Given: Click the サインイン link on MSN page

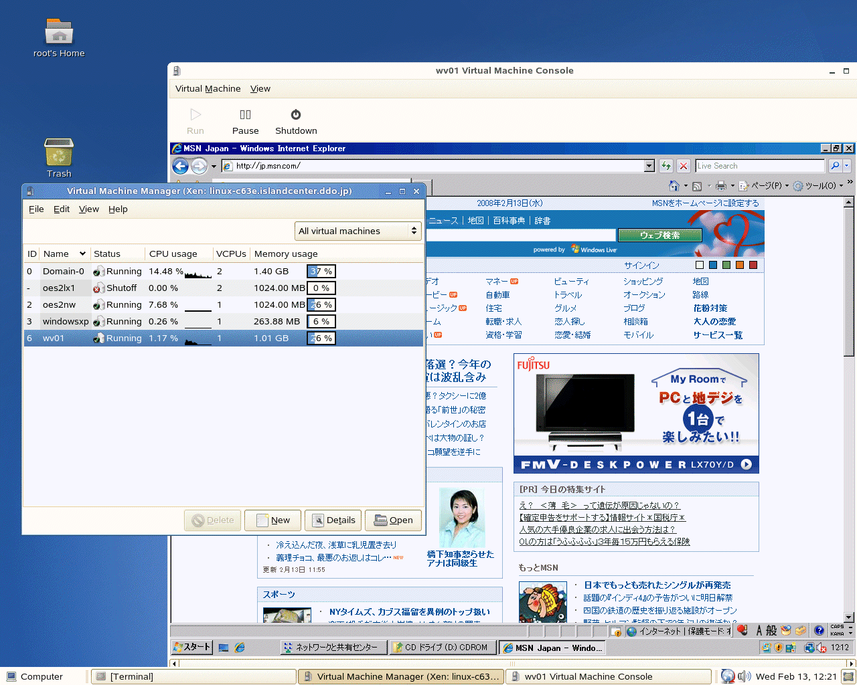Looking at the screenshot, I should point(641,266).
